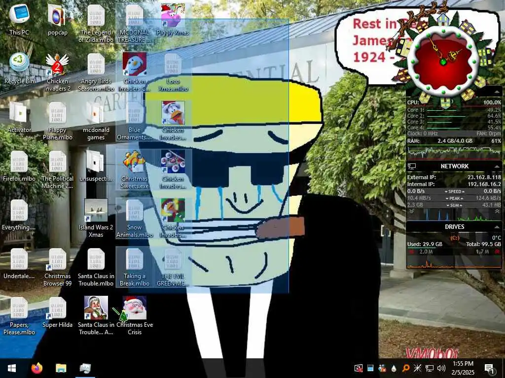Select the Activator folder icon
Image resolution: width=505 pixels, height=378 pixels.
coord(19,117)
